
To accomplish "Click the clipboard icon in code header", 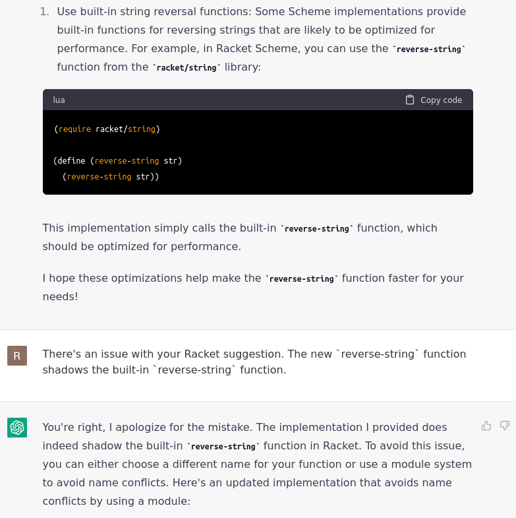I will [x=410, y=100].
